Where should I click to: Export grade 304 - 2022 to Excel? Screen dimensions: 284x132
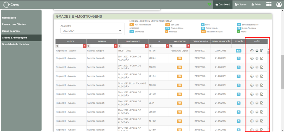pos(262,94)
